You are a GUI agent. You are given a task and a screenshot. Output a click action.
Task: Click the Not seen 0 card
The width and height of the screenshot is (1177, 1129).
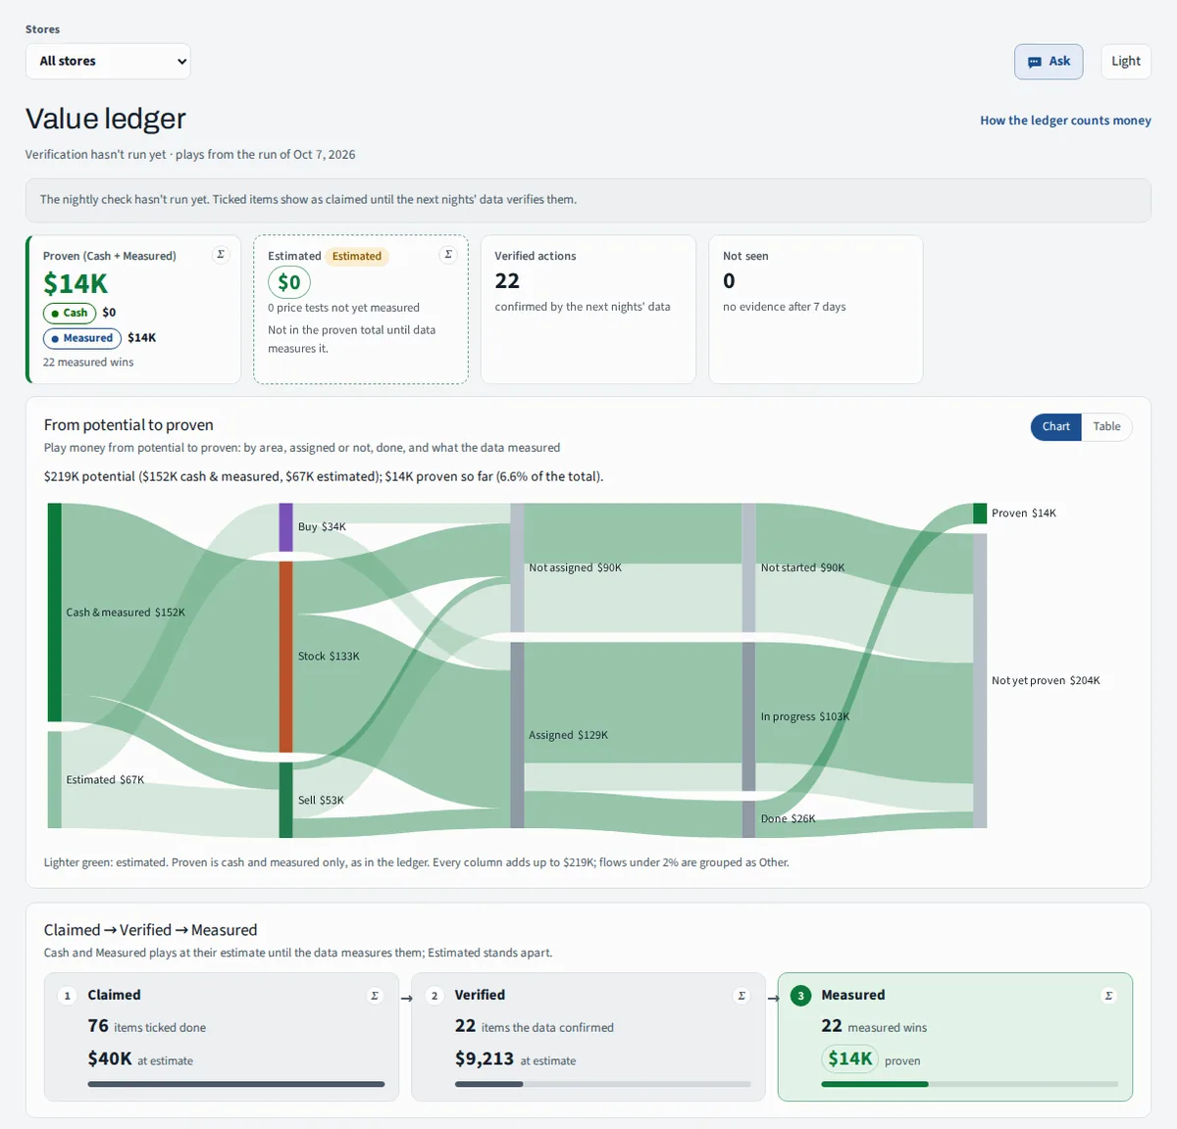[x=816, y=309]
